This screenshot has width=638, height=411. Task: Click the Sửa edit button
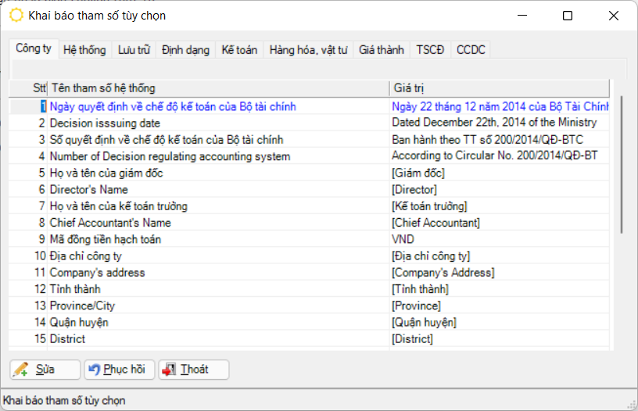pyautogui.click(x=45, y=370)
